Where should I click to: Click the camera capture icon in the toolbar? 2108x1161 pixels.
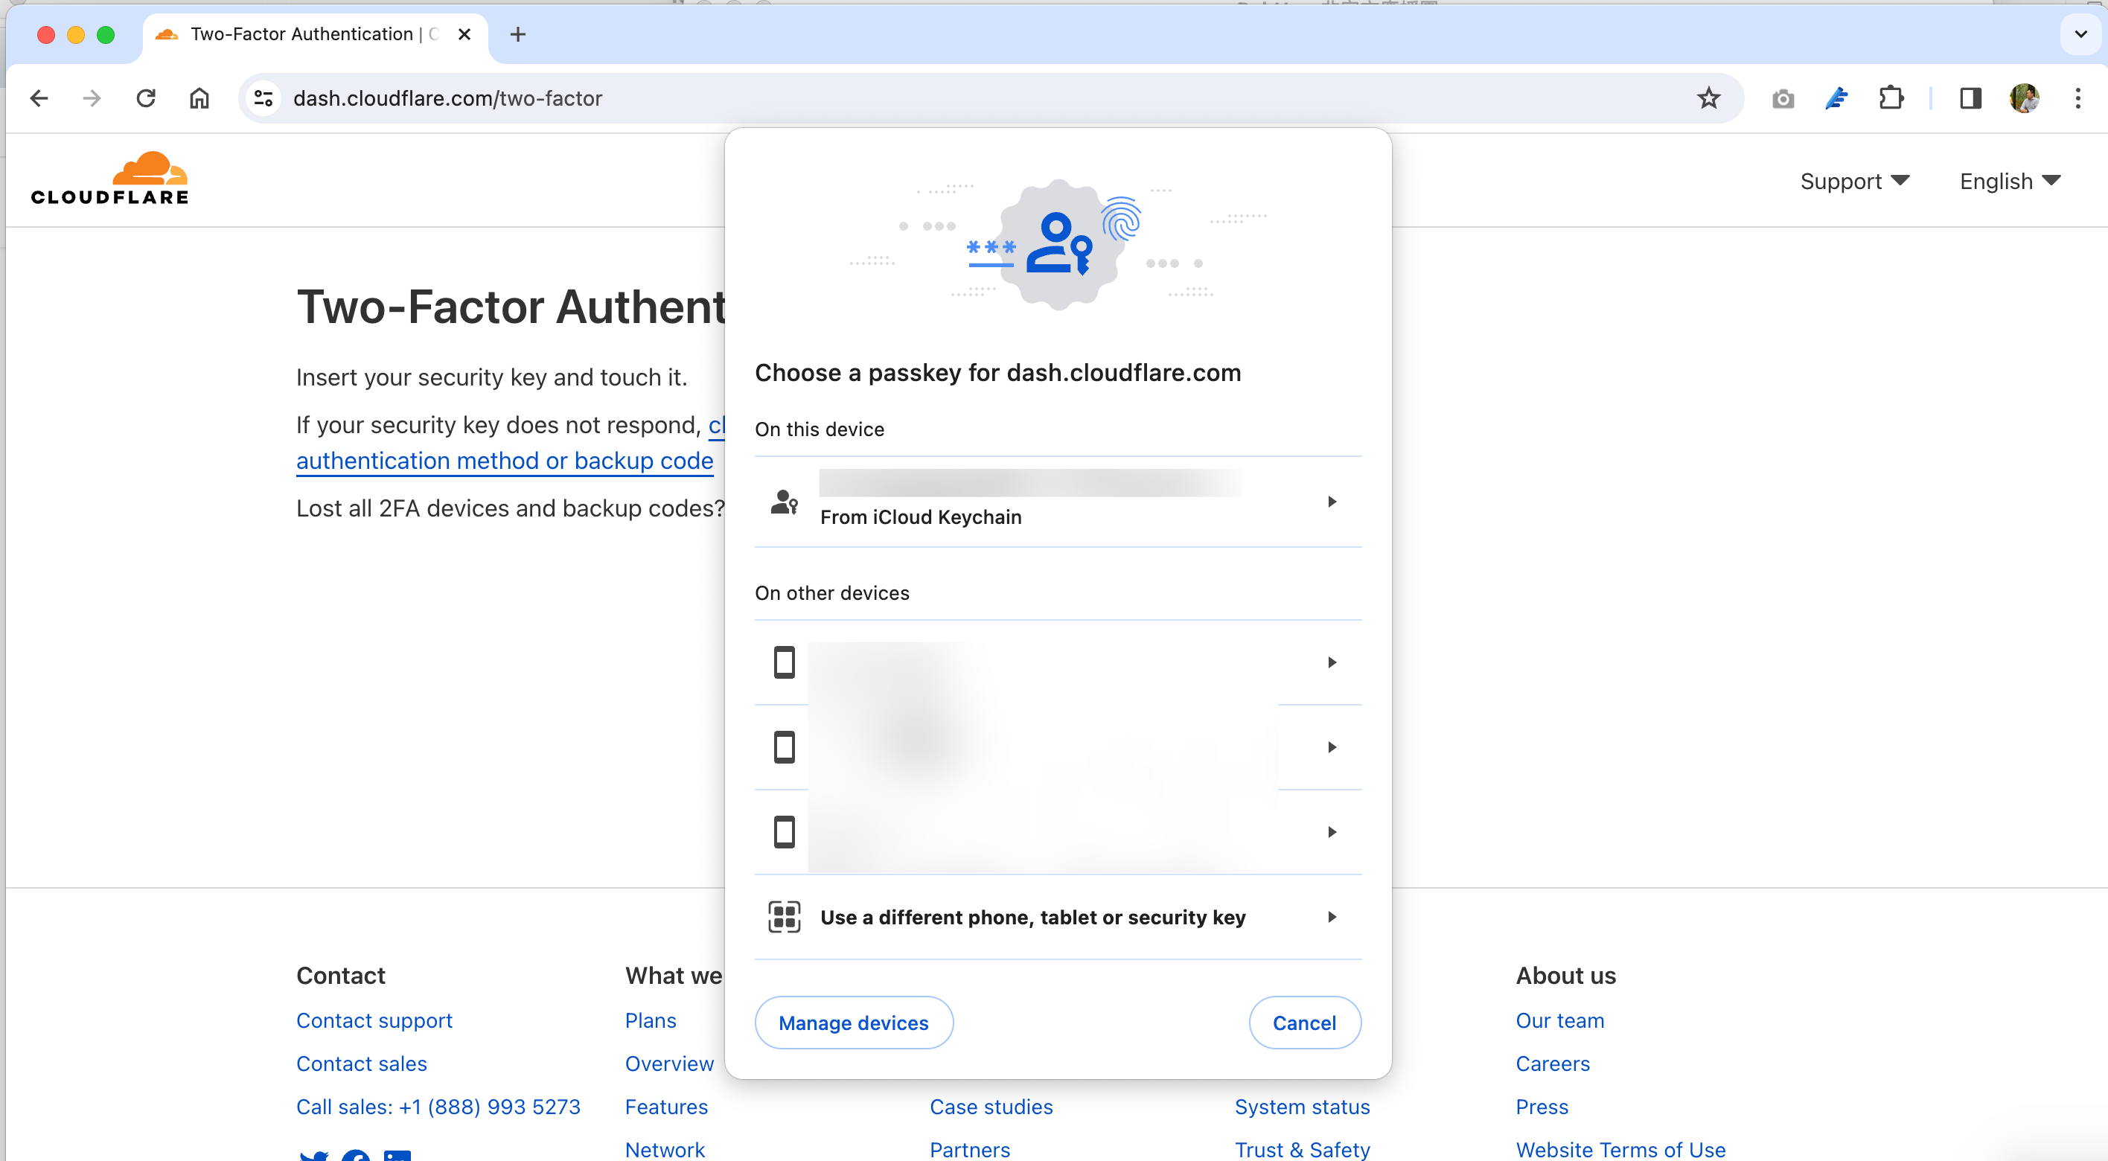tap(1783, 98)
